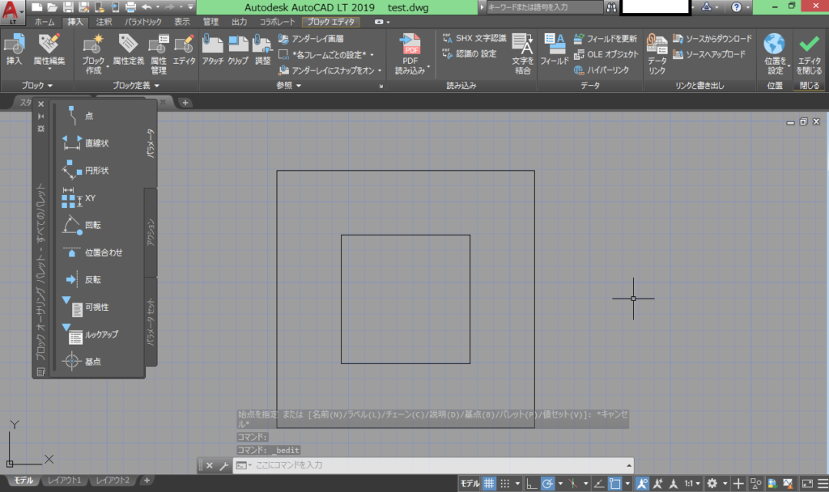Toggle the grid display in status bar

point(489,483)
